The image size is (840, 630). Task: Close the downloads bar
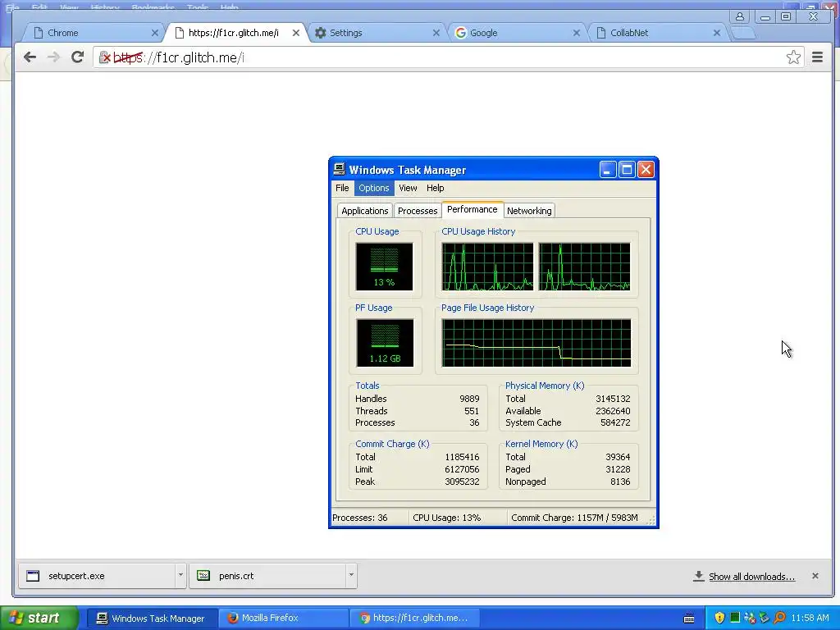click(815, 576)
